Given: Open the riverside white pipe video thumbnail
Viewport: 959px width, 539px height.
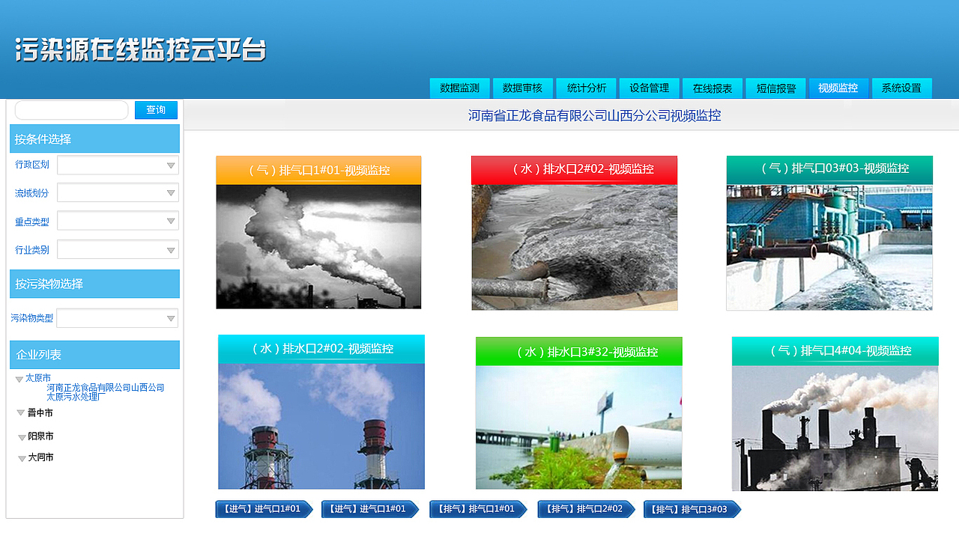Looking at the screenshot, I should click(579, 427).
